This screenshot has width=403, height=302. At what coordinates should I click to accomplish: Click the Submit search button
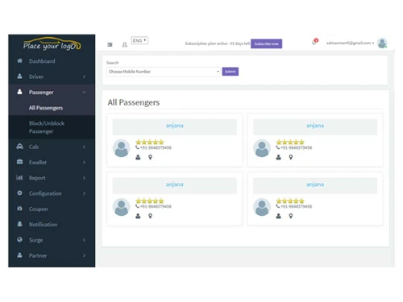pyautogui.click(x=231, y=72)
